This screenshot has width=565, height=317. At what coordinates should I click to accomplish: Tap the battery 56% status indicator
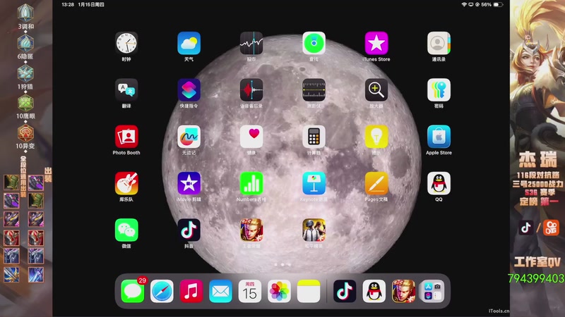(492, 5)
